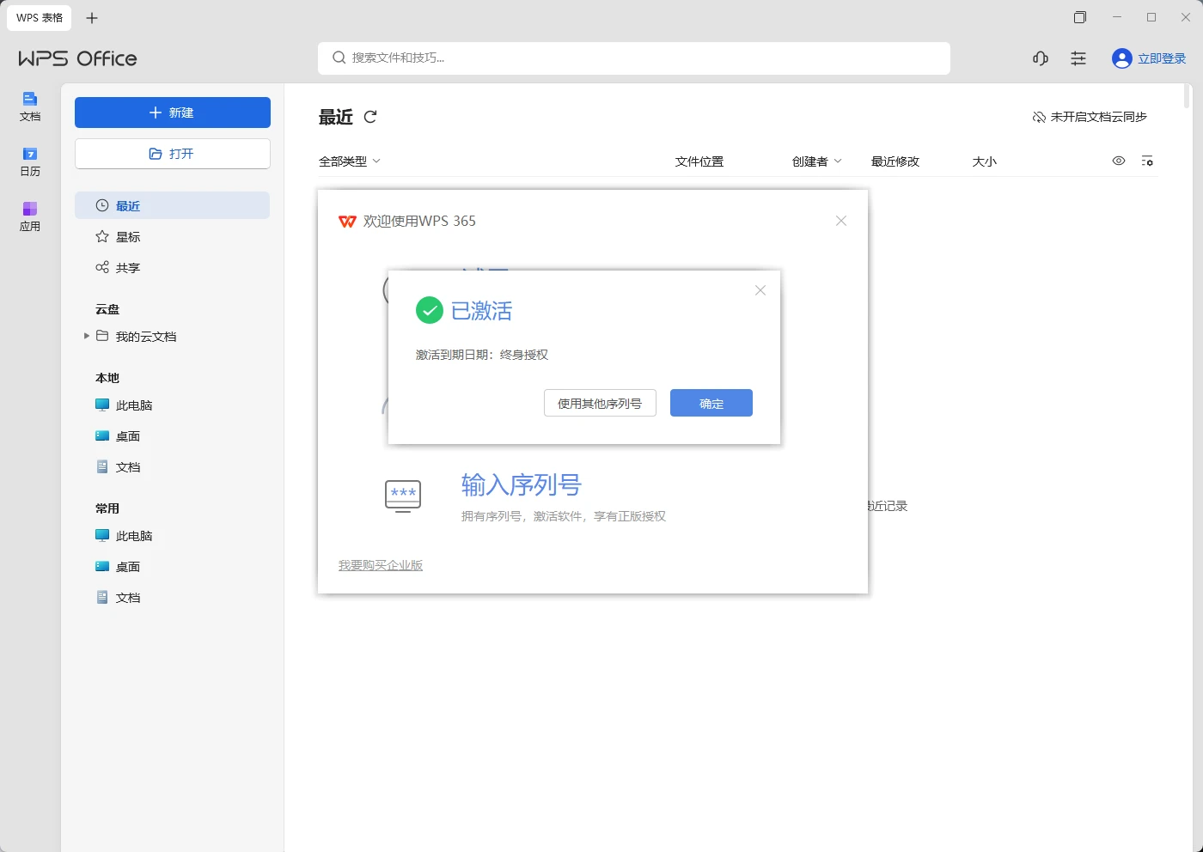Viewport: 1203px width, 852px height.
Task: Click the 我要购买企业版 link
Action: click(x=381, y=565)
